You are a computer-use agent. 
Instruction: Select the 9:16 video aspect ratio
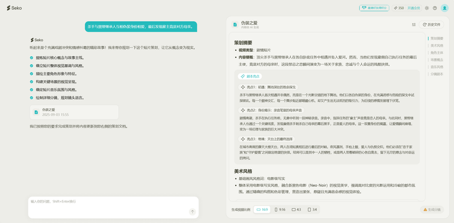[280, 210]
